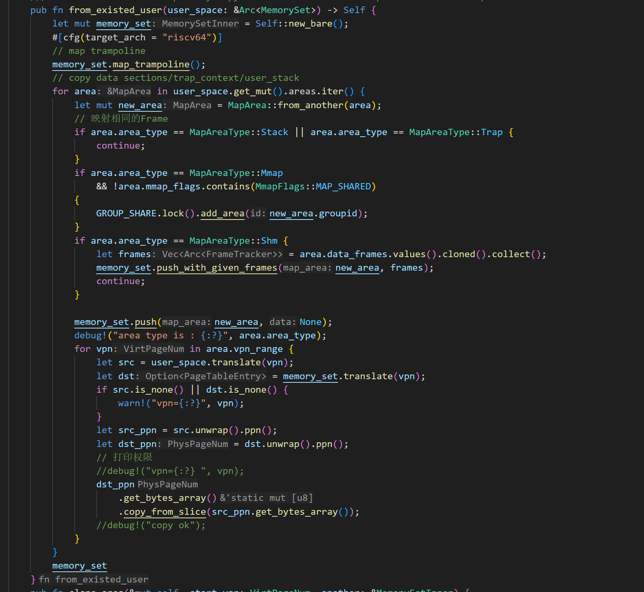The height and width of the screenshot is (592, 644).
Task: Click the '//debug!("copy ok")' commented line
Action: [x=151, y=525]
